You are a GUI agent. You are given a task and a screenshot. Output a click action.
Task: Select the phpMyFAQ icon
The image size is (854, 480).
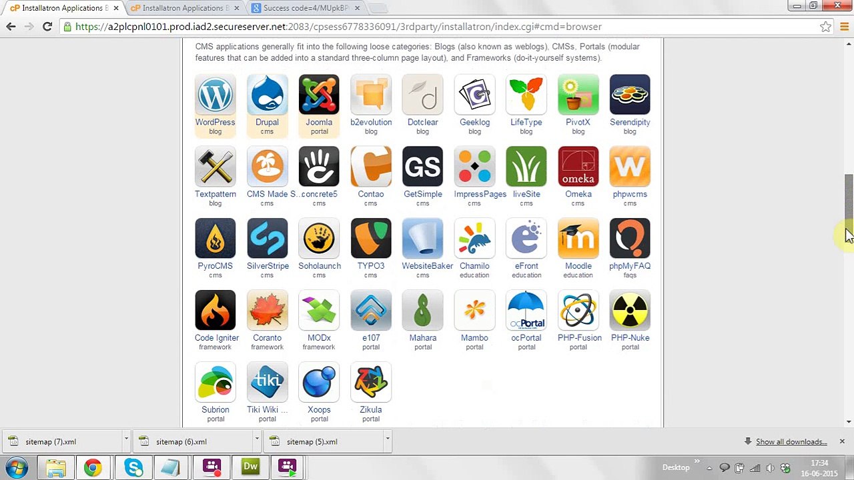tap(630, 239)
